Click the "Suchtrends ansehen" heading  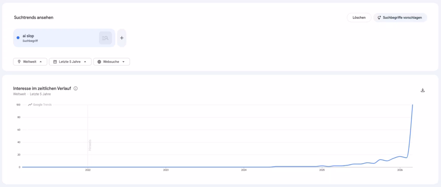point(34,18)
